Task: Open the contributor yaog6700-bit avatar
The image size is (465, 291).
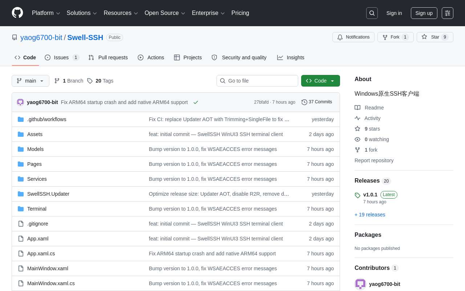Action: click(360, 284)
